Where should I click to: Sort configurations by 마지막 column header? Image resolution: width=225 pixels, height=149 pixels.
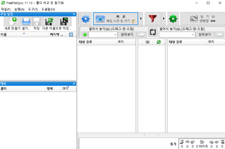tap(57, 34)
